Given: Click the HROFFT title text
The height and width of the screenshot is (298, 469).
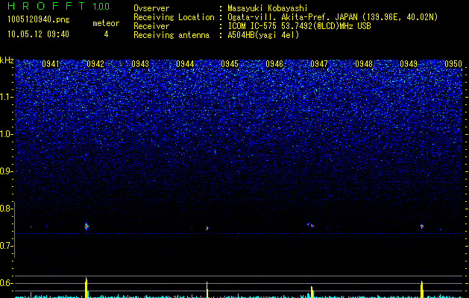Looking at the screenshot, I should tap(46, 6).
